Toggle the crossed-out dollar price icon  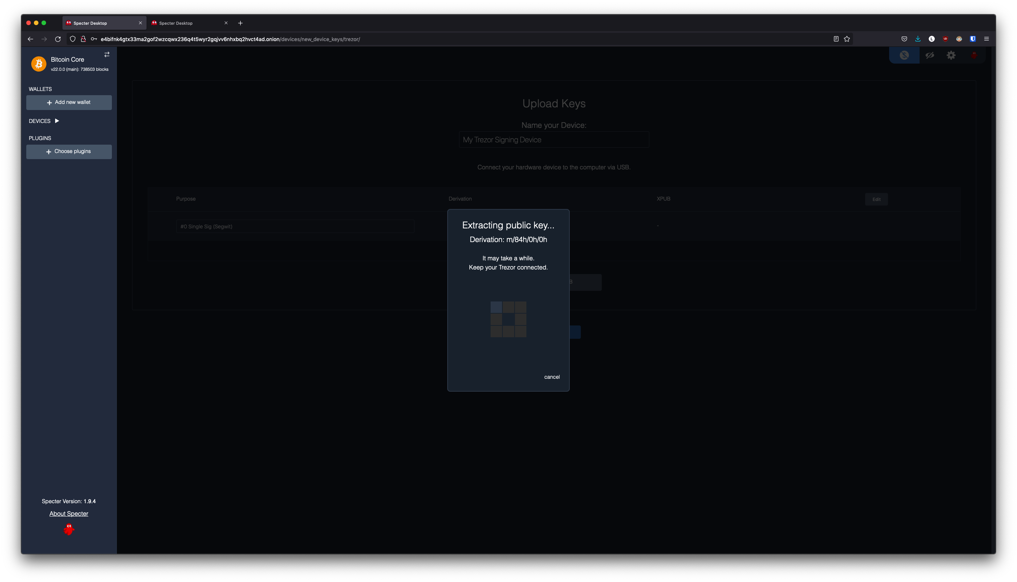pos(904,55)
